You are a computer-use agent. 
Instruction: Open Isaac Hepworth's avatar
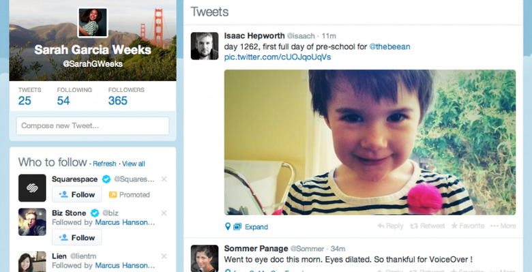[205, 46]
